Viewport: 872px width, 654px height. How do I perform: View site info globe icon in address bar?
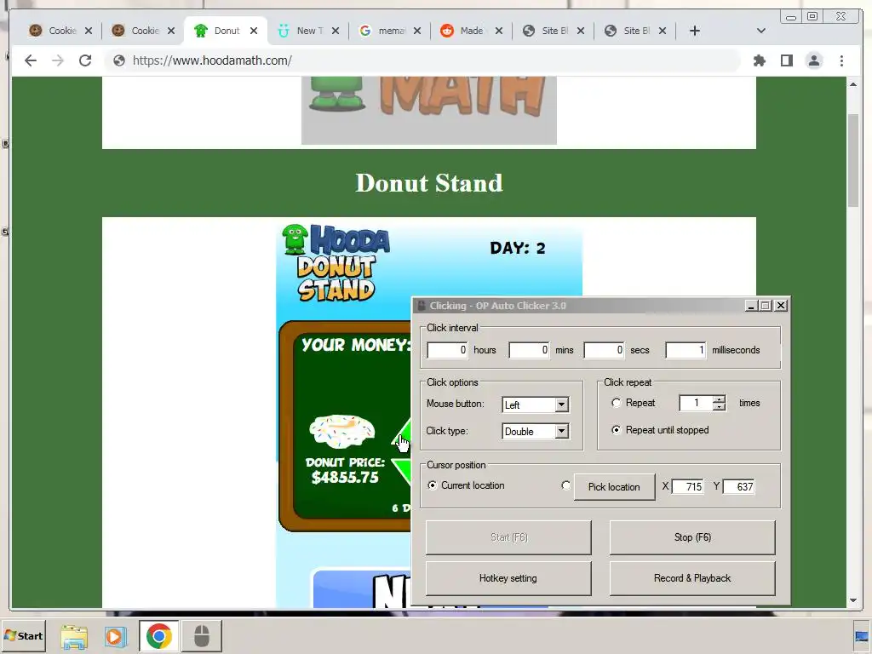coord(119,60)
